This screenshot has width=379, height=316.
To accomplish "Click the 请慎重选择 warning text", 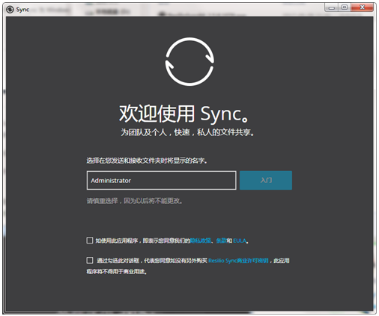I will click(135, 201).
